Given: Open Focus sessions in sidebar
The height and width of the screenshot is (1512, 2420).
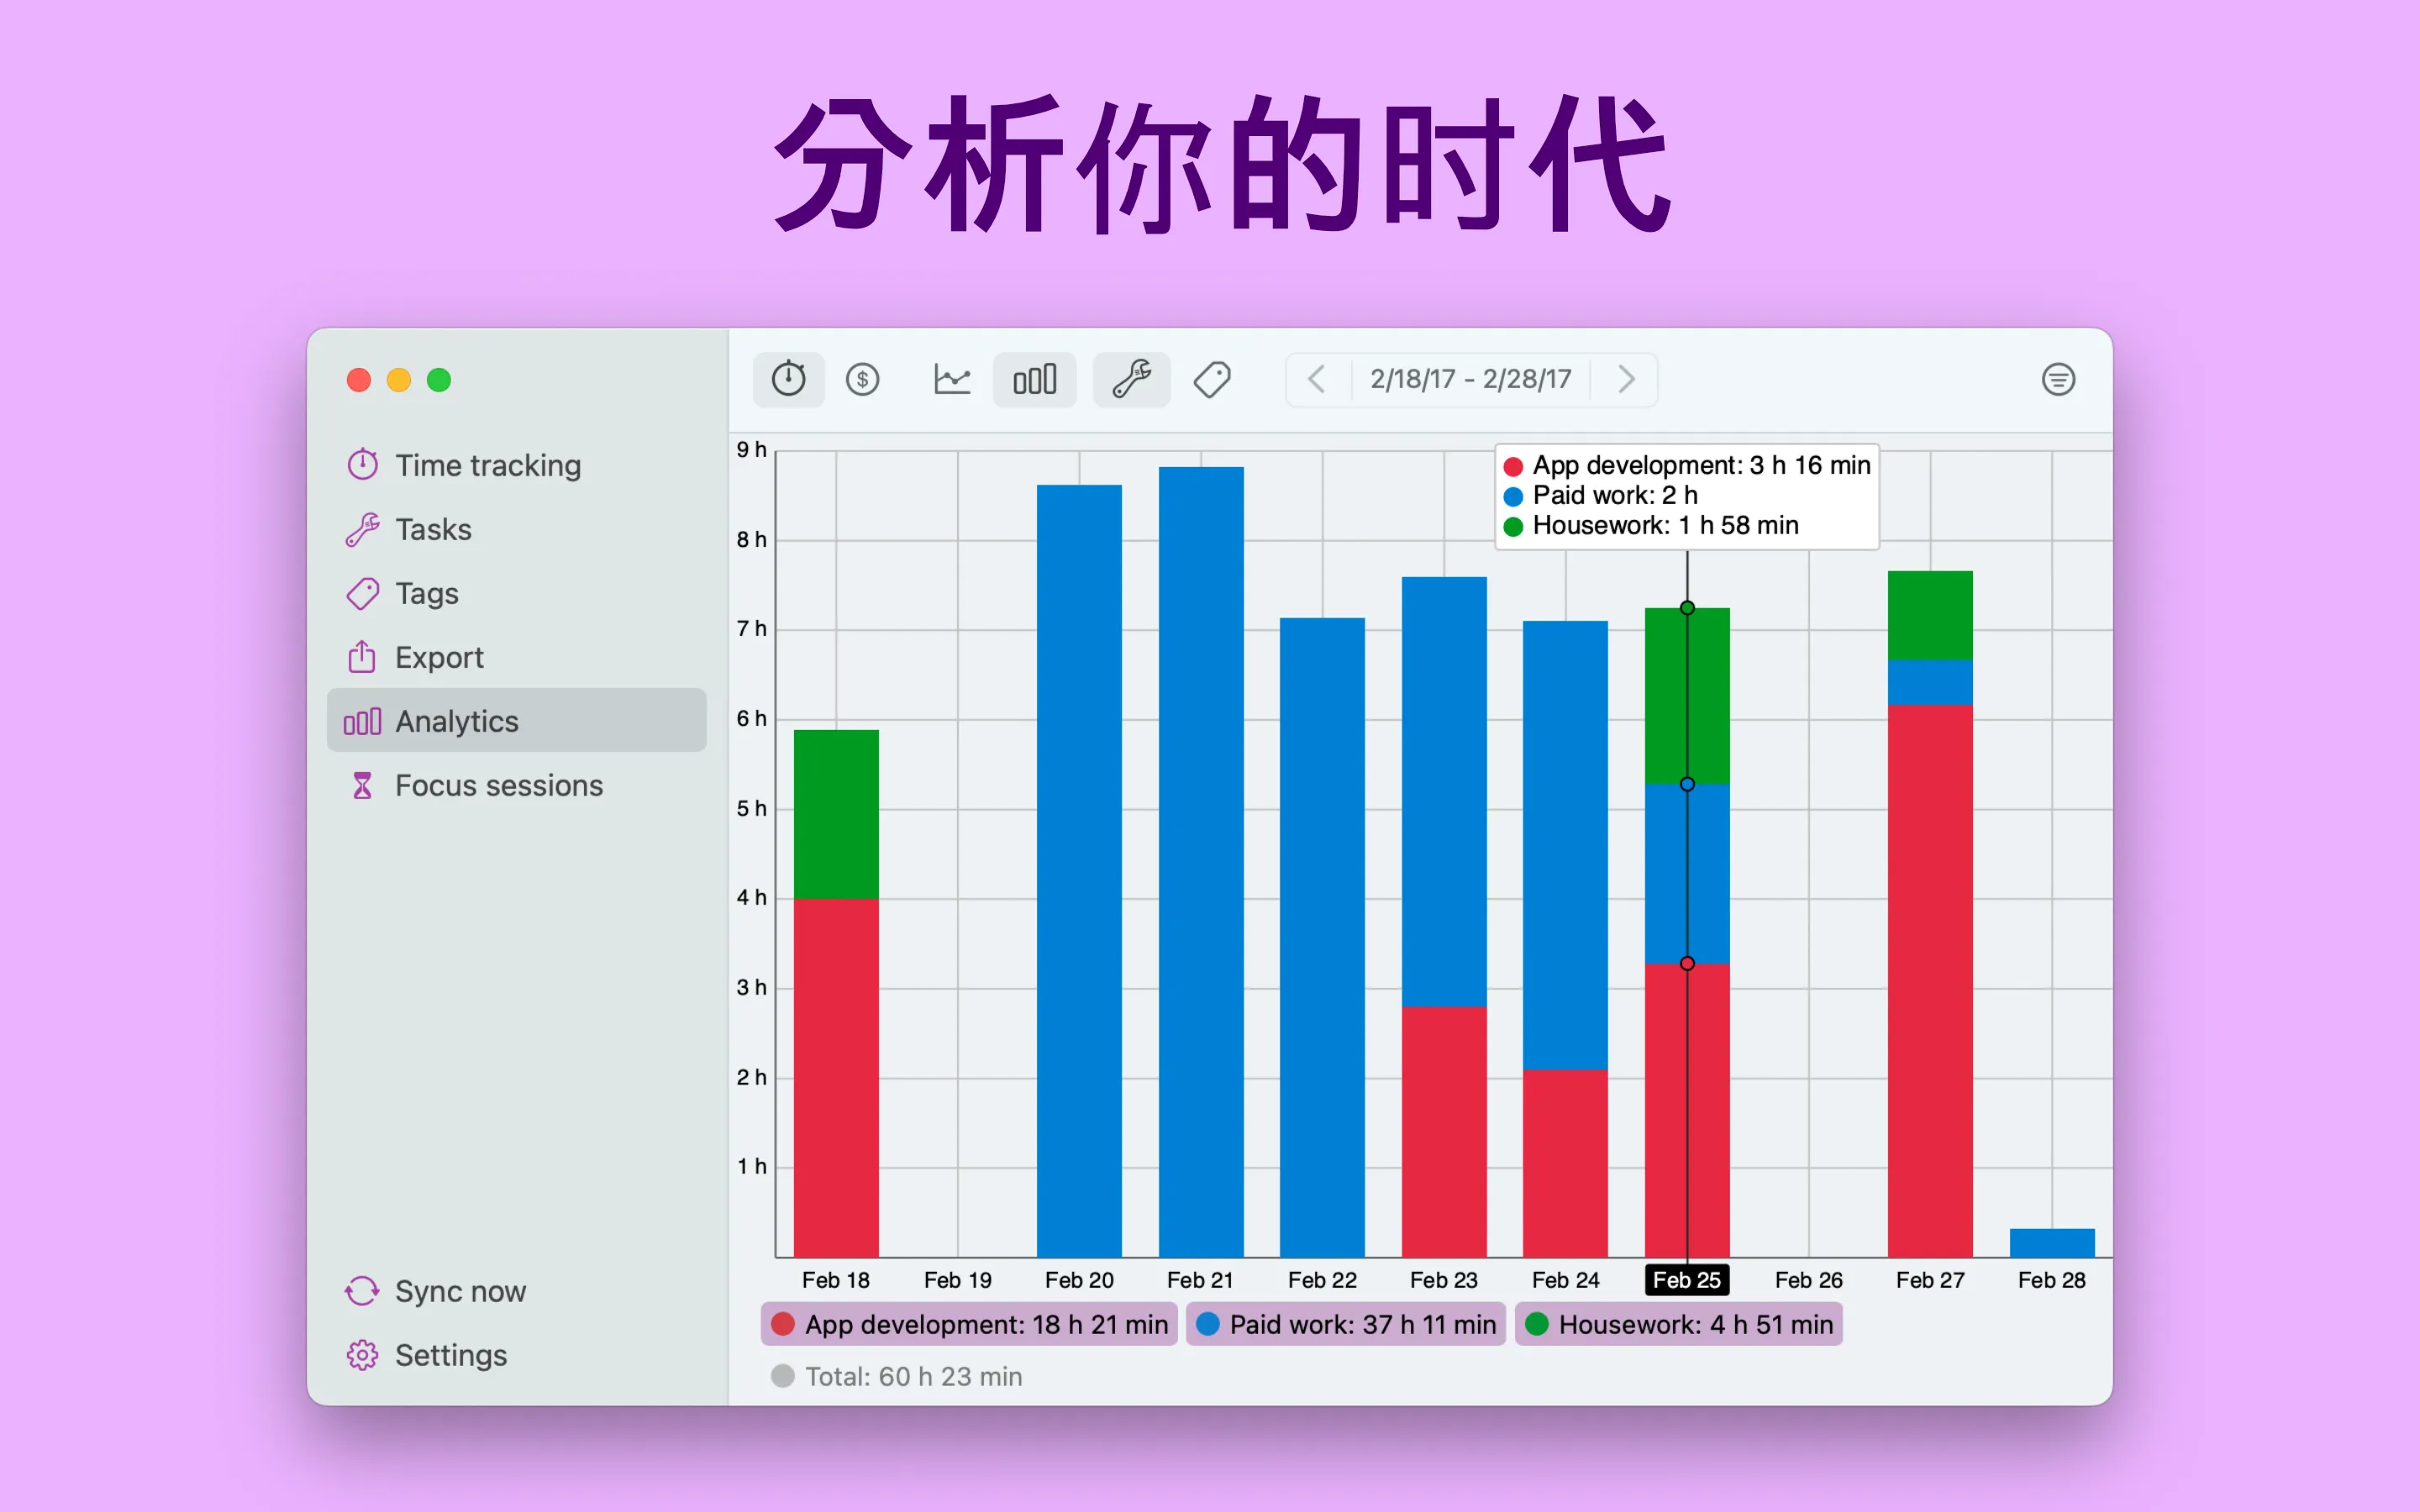Looking at the screenshot, I should 516,785.
